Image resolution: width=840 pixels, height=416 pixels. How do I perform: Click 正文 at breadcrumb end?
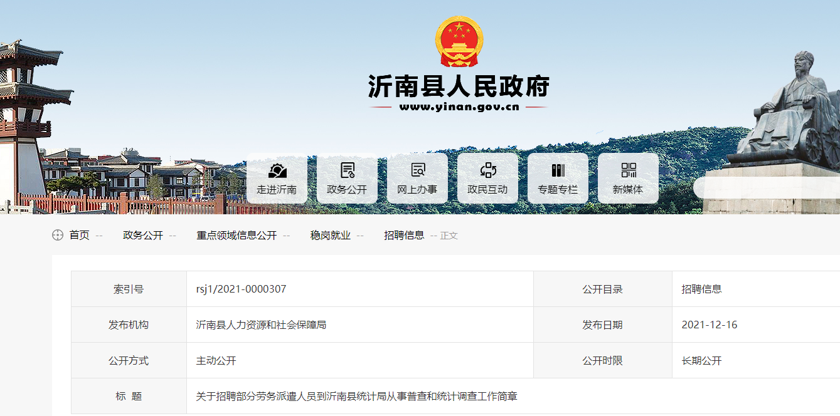pos(449,236)
